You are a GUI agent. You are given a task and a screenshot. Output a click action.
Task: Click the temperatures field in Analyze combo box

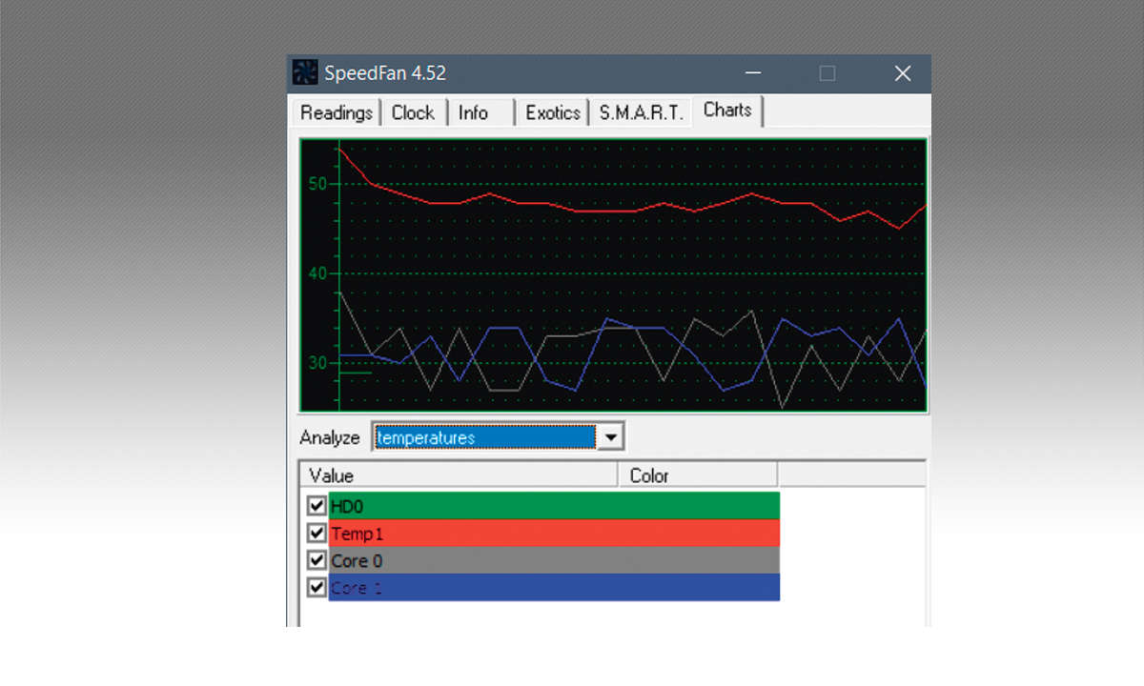(485, 437)
